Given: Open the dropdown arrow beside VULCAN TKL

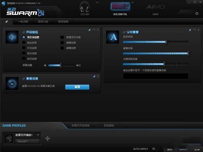Looking at the screenshot, I should pyautogui.click(x=133, y=3).
